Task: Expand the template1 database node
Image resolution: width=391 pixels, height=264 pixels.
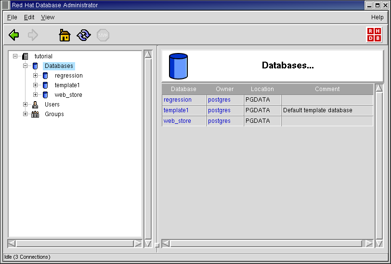Action: coord(35,85)
